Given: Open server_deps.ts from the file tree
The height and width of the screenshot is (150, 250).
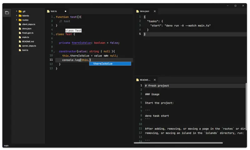Looking at the screenshot, I should click(x=29, y=46).
